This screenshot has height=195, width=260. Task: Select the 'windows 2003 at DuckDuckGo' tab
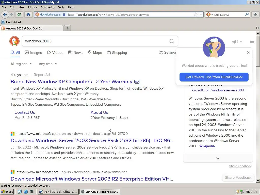[32, 28]
